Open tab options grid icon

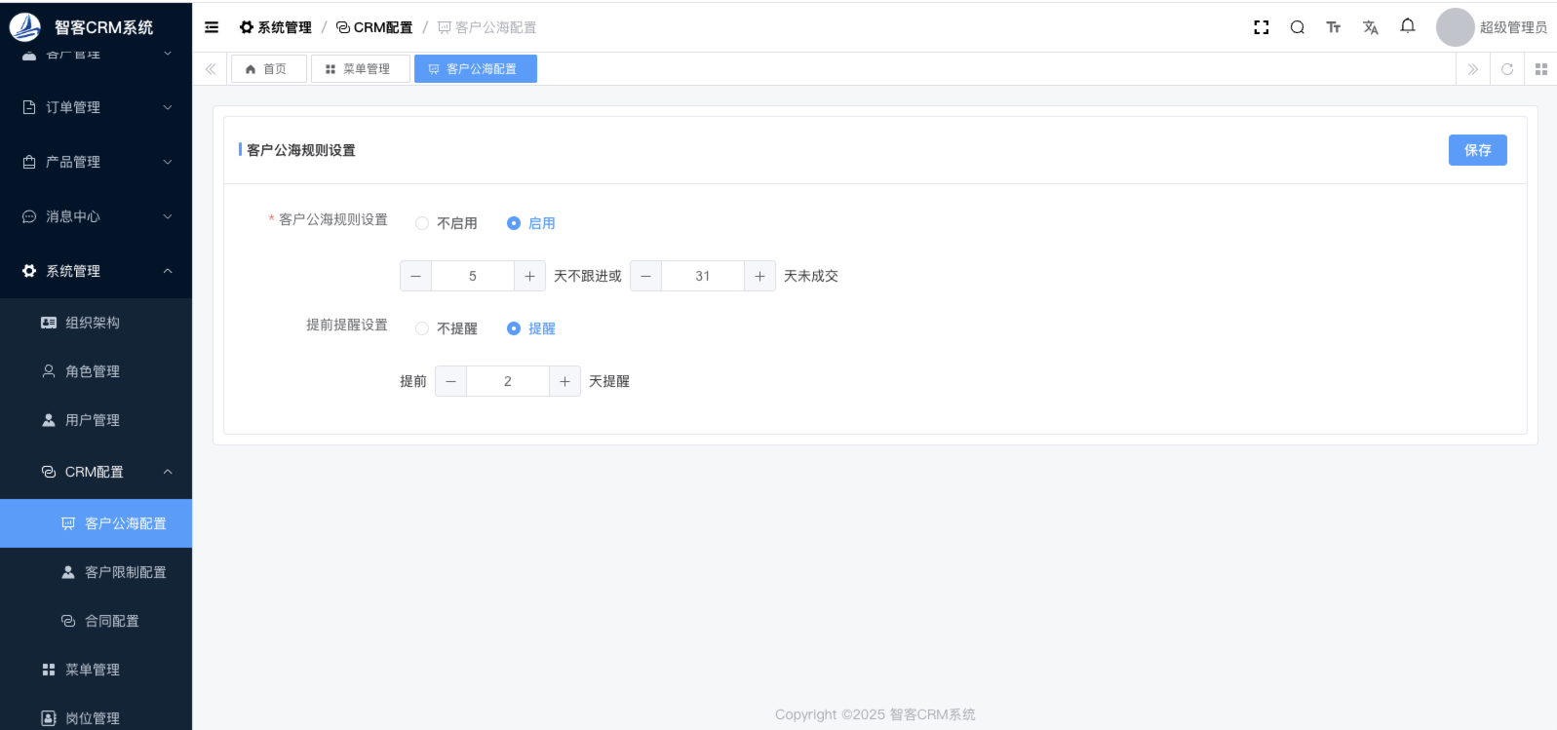[1540, 69]
